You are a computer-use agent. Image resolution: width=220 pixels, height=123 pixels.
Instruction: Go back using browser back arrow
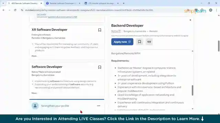coord(4,10)
